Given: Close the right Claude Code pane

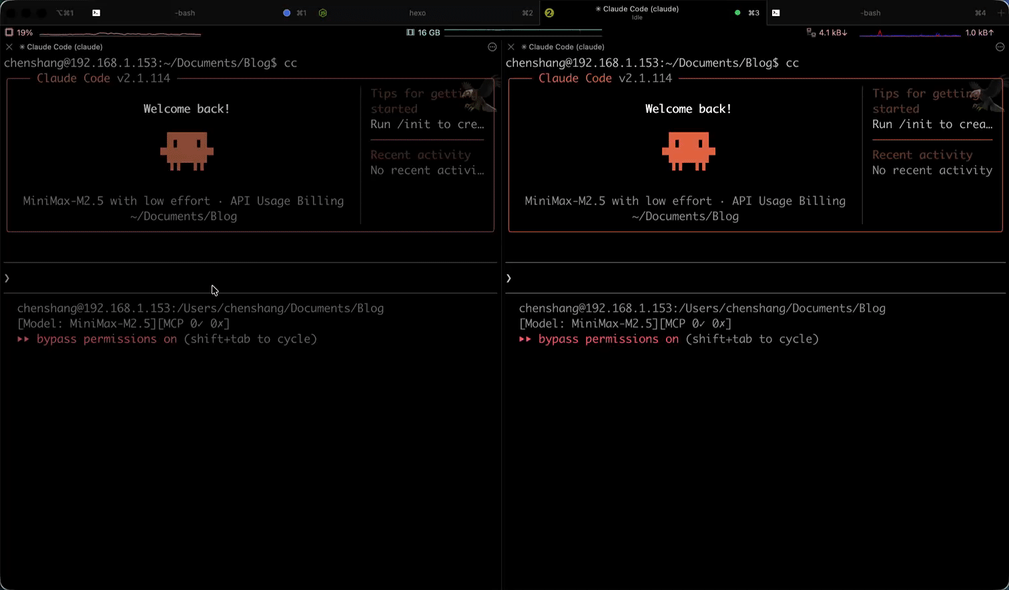Looking at the screenshot, I should 511,47.
